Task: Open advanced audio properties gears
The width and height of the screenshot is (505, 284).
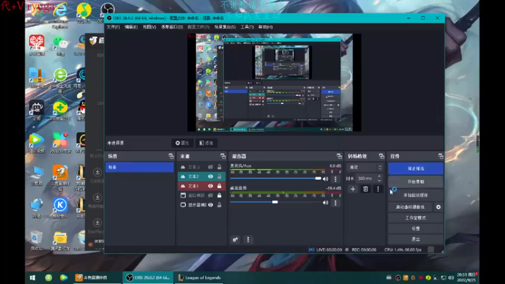Action: point(235,240)
